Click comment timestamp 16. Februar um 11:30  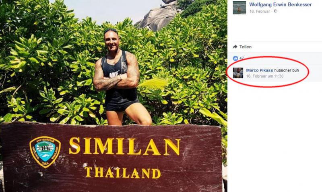click(265, 76)
